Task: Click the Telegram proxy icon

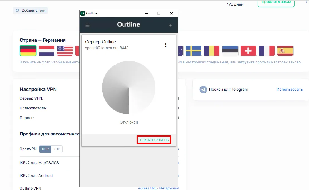Action: (x=203, y=90)
